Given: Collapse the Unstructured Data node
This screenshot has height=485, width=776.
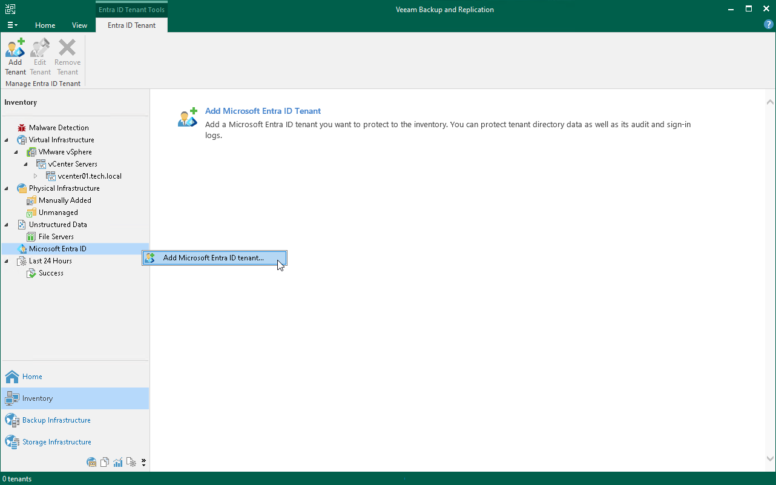Looking at the screenshot, I should tap(7, 225).
